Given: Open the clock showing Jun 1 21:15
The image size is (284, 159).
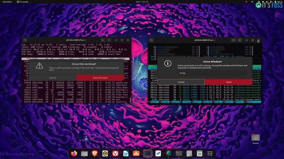Looking at the screenshot, I should point(142,2).
